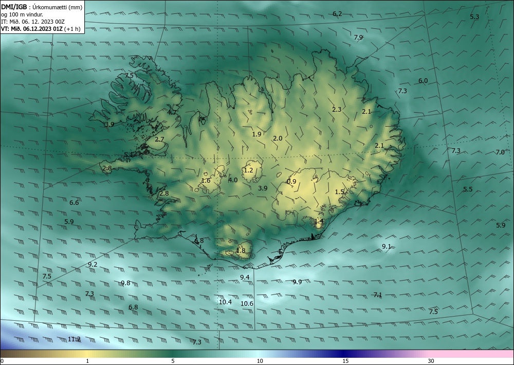Click the 4.0 value on the map

[233, 180]
